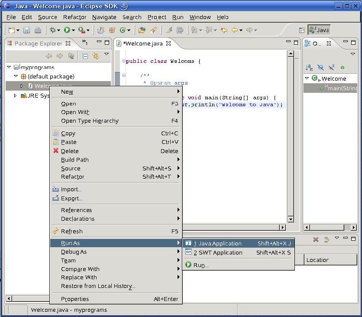Click the Open Perspective icon
Viewport: 362px width, 317px height.
pyautogui.click(x=302, y=30)
